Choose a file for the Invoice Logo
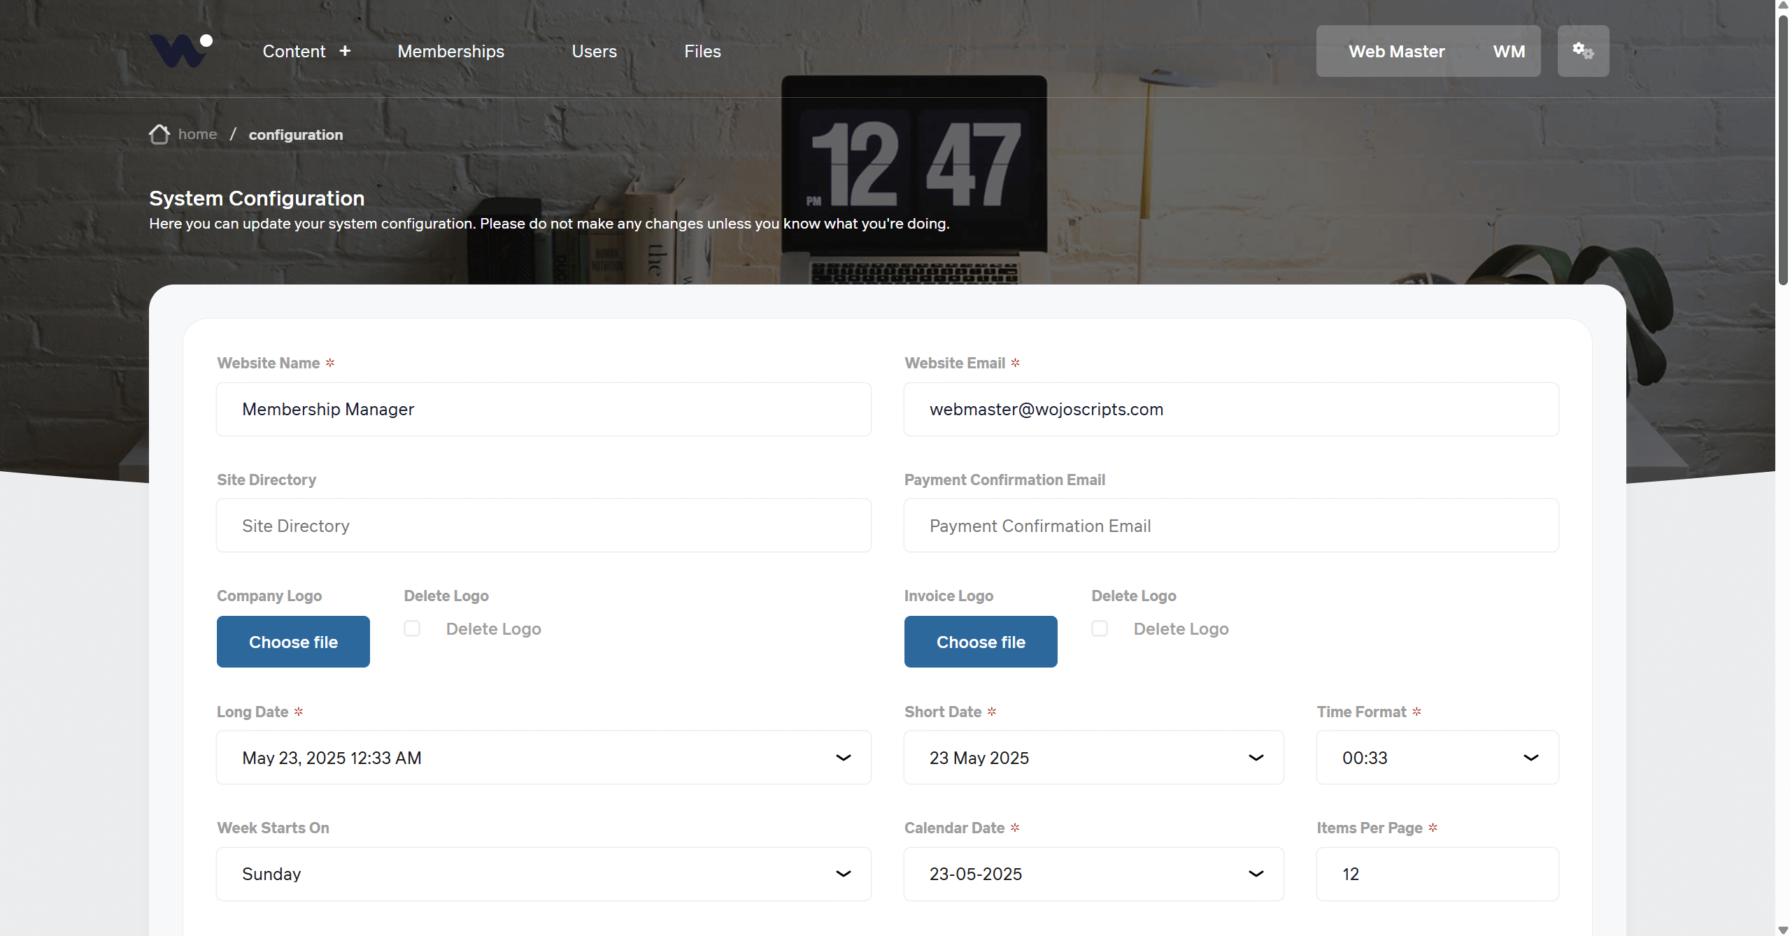The image size is (1790, 936). coord(980,641)
